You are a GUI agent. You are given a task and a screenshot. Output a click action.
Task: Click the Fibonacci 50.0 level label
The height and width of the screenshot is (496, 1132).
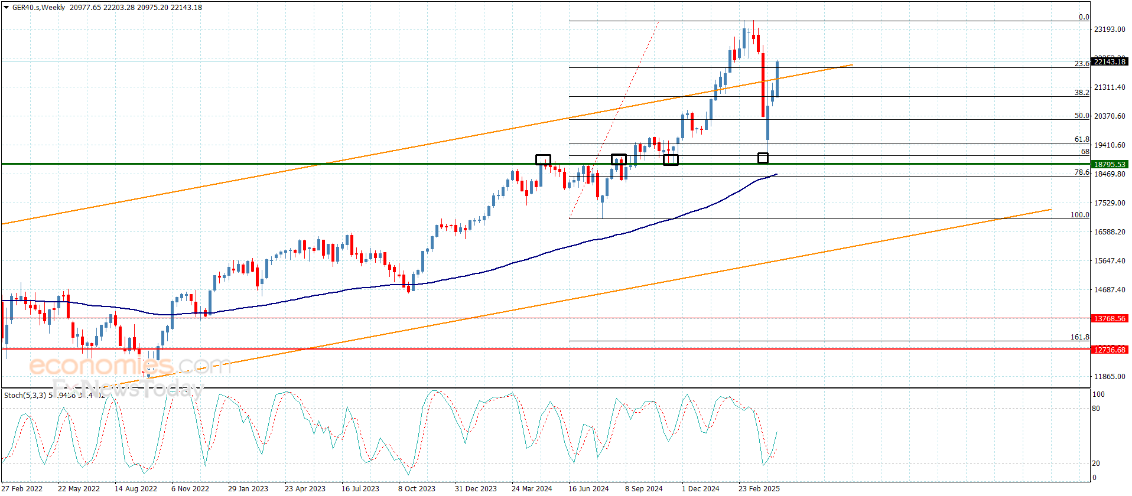[x=1081, y=116]
